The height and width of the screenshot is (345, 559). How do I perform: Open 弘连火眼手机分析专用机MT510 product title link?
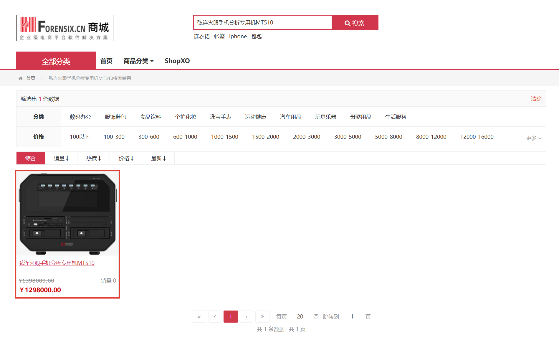(x=57, y=263)
